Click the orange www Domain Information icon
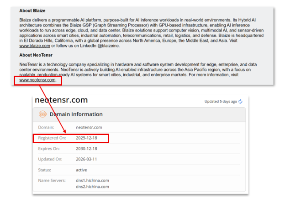Screen dimensions: 285x197 pos(42,114)
